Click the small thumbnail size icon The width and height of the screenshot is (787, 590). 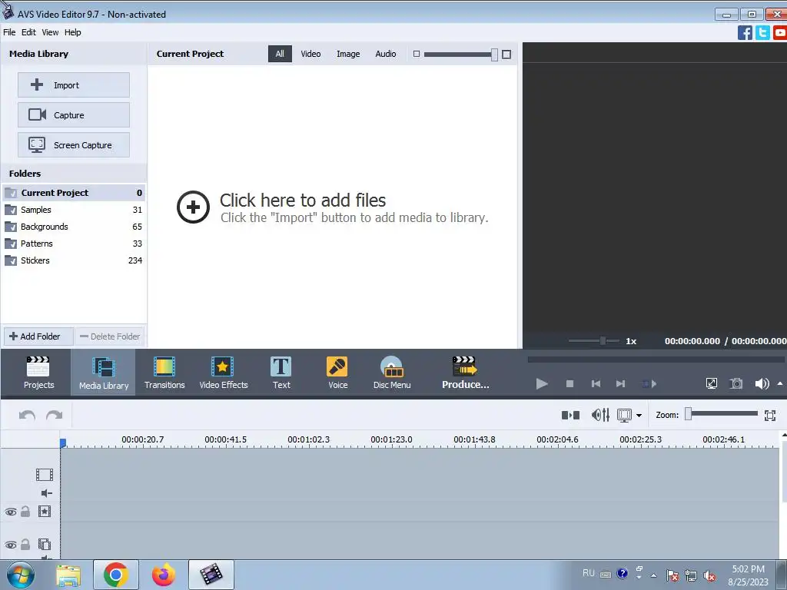[416, 54]
